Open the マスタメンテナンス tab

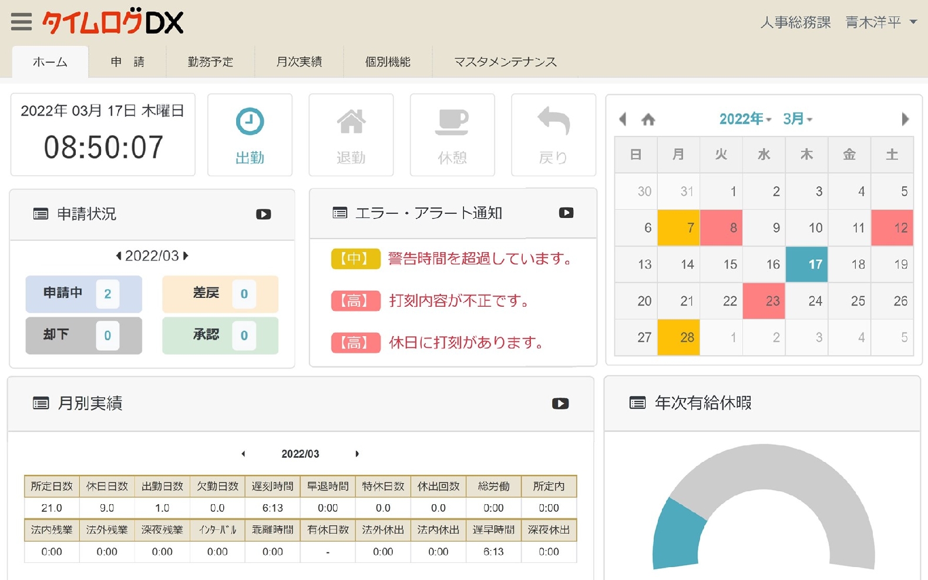pos(506,62)
